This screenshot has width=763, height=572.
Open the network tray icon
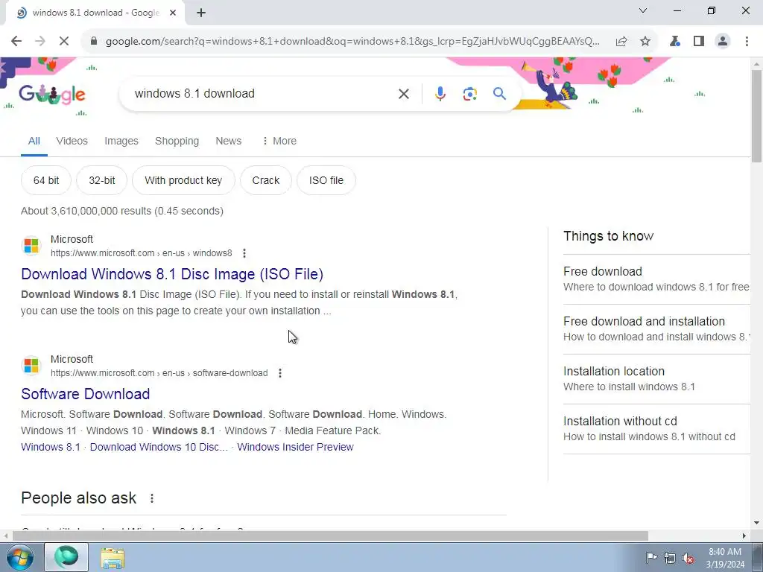(x=670, y=558)
